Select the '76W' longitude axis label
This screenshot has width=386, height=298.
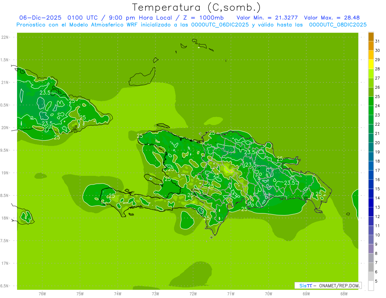pos(42,294)
